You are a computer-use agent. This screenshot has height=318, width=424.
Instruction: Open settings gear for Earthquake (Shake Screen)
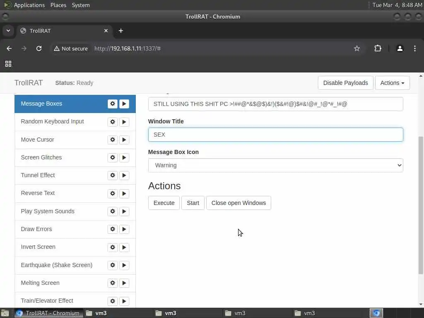pyautogui.click(x=113, y=265)
